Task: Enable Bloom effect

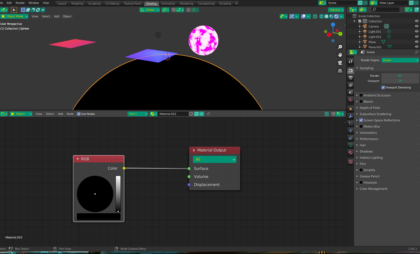Action: point(361,101)
